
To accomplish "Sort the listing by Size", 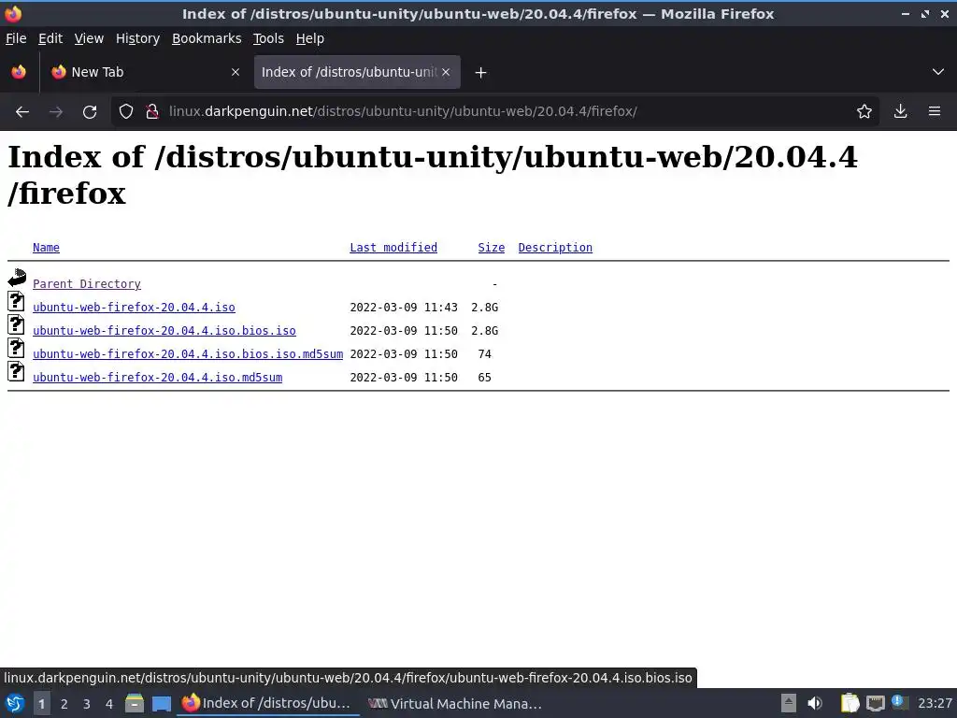I will pyautogui.click(x=492, y=247).
